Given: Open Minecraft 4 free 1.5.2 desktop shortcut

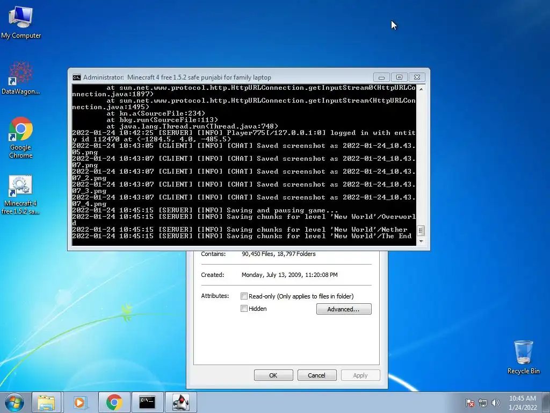Looking at the screenshot, I should click(20, 195).
